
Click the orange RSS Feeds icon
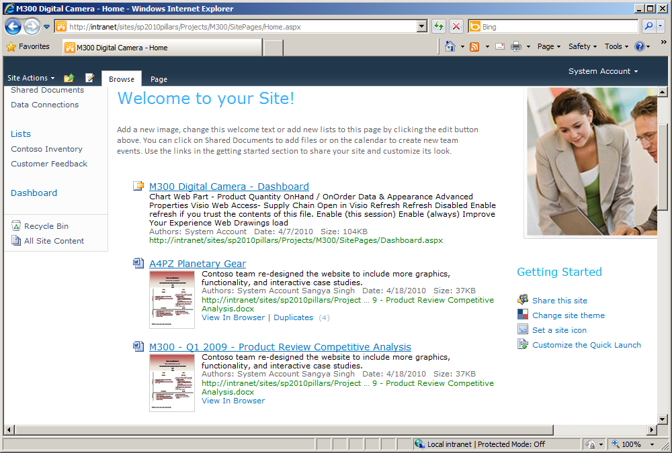[x=474, y=47]
